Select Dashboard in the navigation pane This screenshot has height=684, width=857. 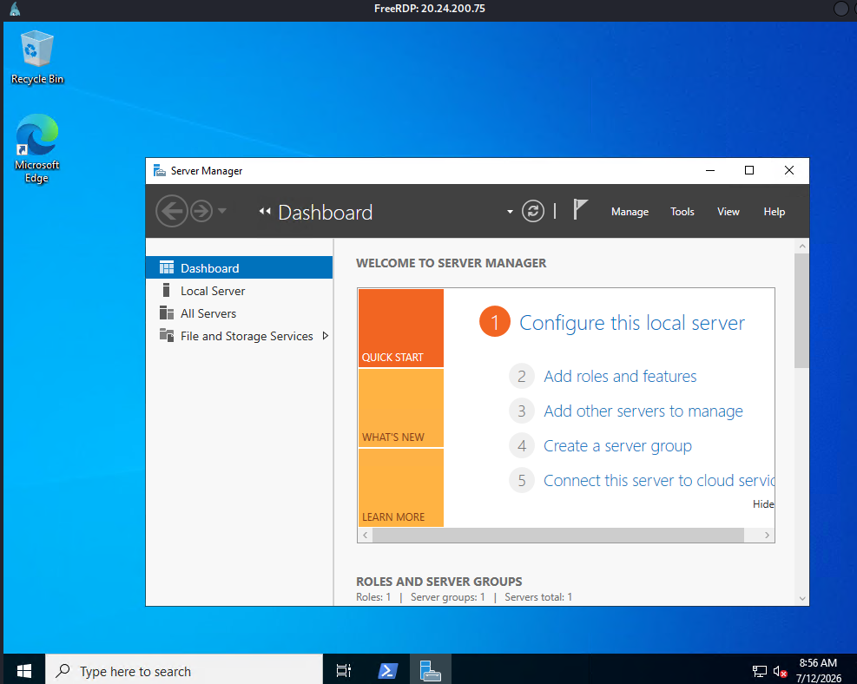point(240,267)
